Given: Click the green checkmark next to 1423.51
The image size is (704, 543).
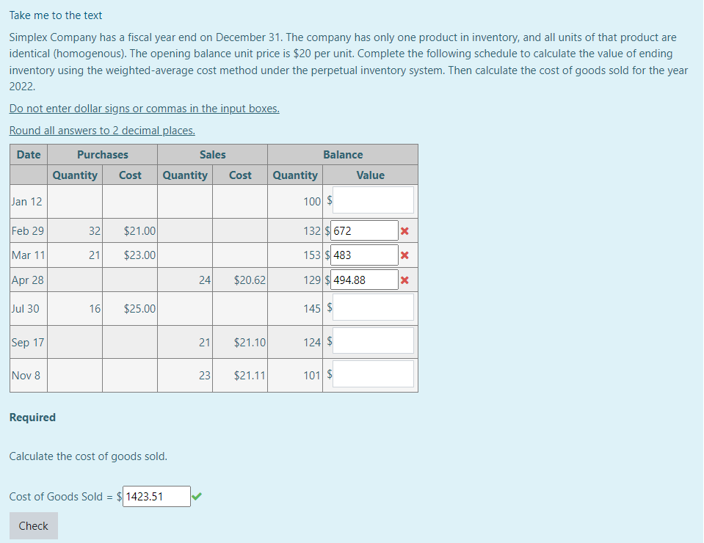Looking at the screenshot, I should 196,496.
